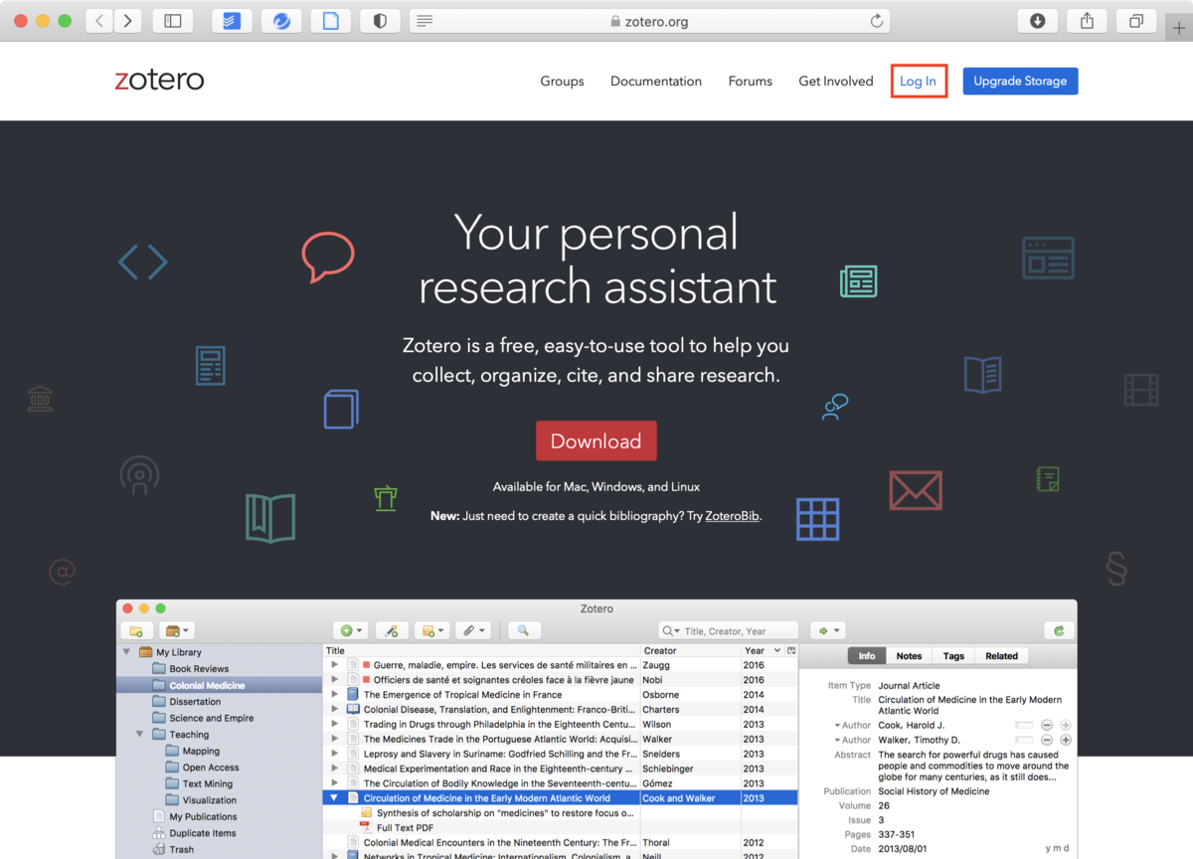Click the blue stacked-layers extension icon
Viewport: 1193px width, 859px height.
[232, 21]
